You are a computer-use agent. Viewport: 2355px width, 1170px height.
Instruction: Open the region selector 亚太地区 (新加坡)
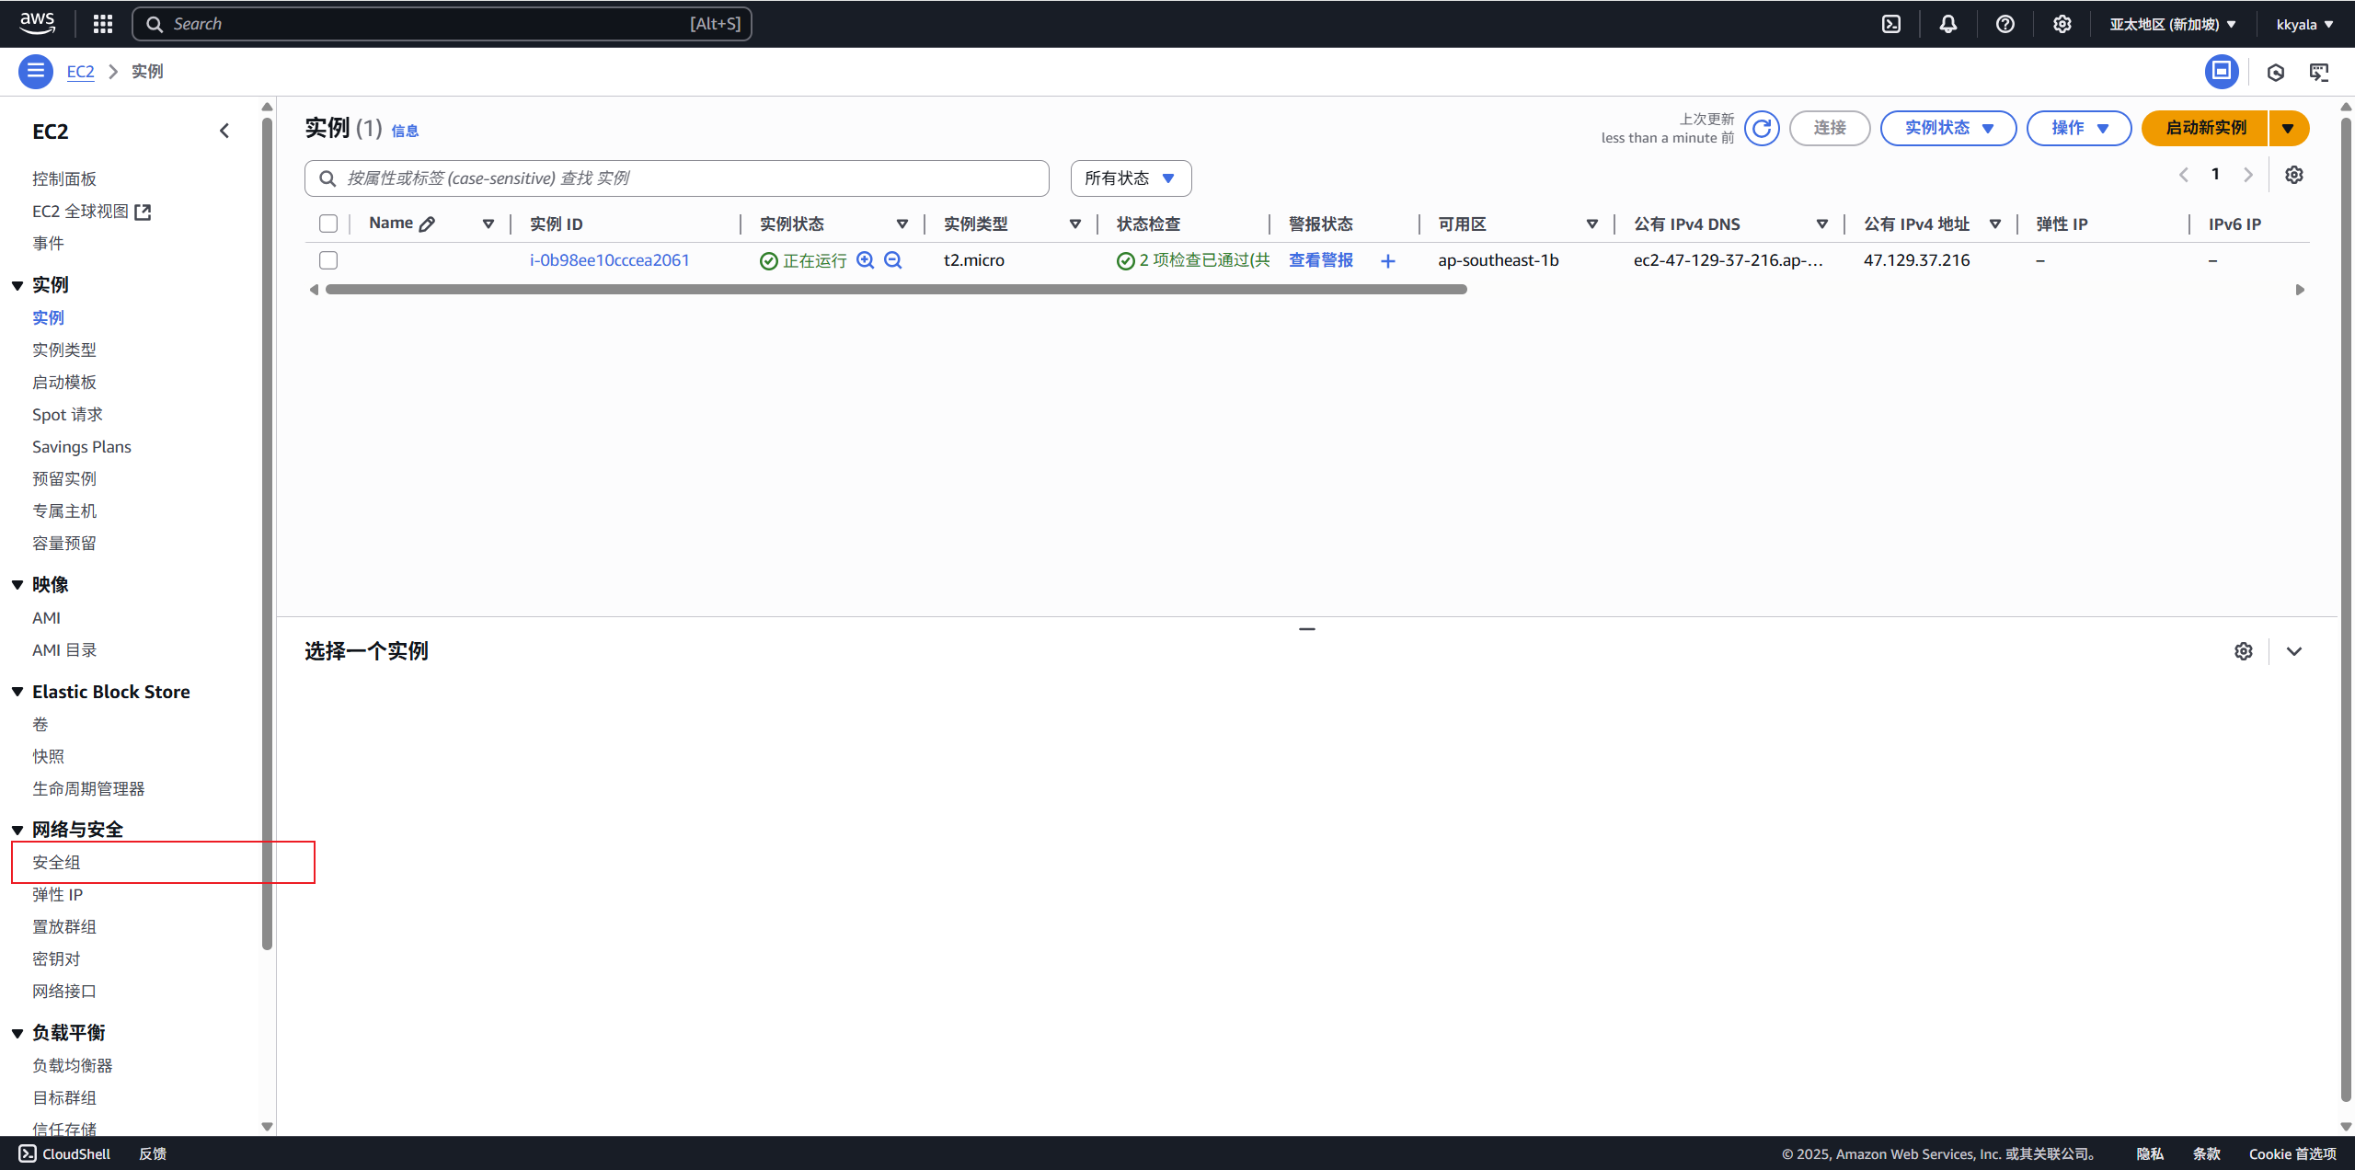2173,24
